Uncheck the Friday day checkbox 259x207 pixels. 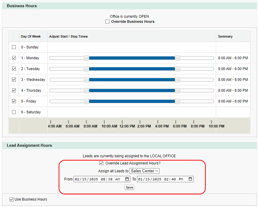[x=14, y=101]
